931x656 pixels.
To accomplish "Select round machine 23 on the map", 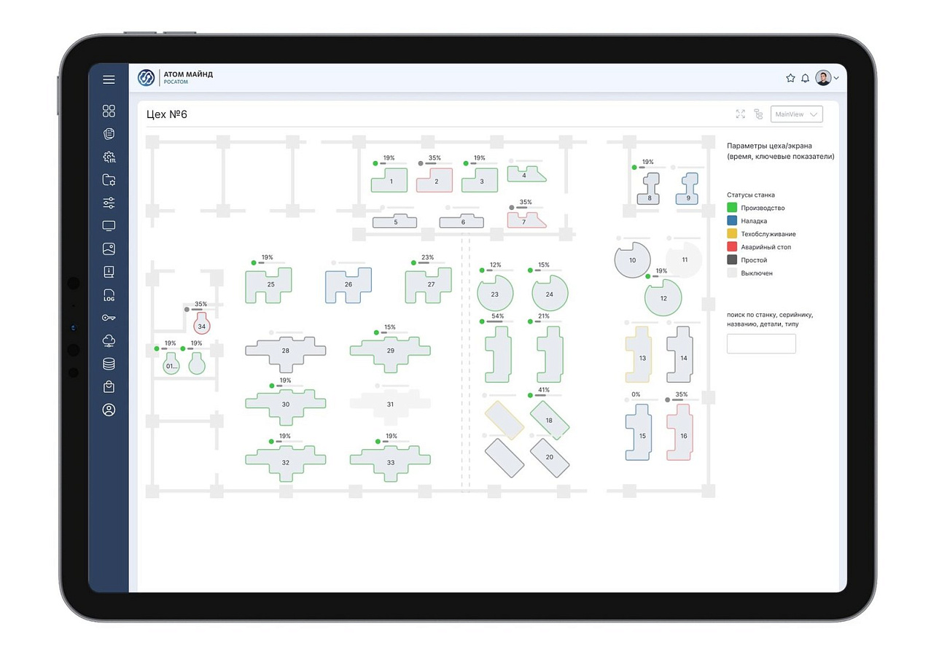I will click(495, 294).
